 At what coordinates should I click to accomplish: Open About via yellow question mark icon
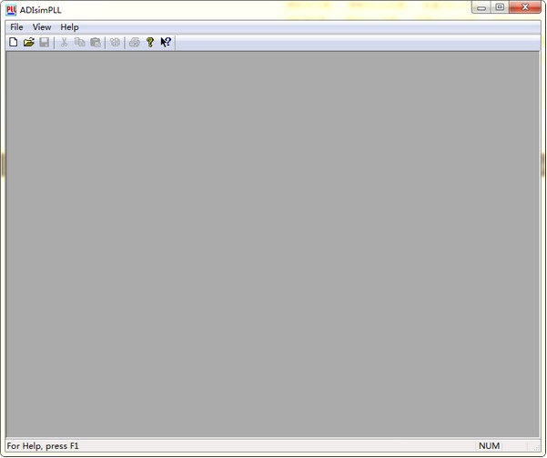[150, 42]
